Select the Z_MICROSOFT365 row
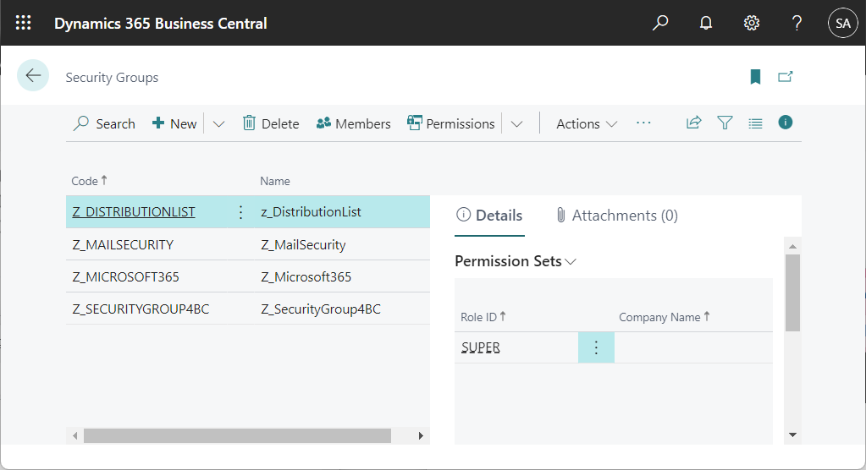This screenshot has height=470, width=866. click(126, 277)
